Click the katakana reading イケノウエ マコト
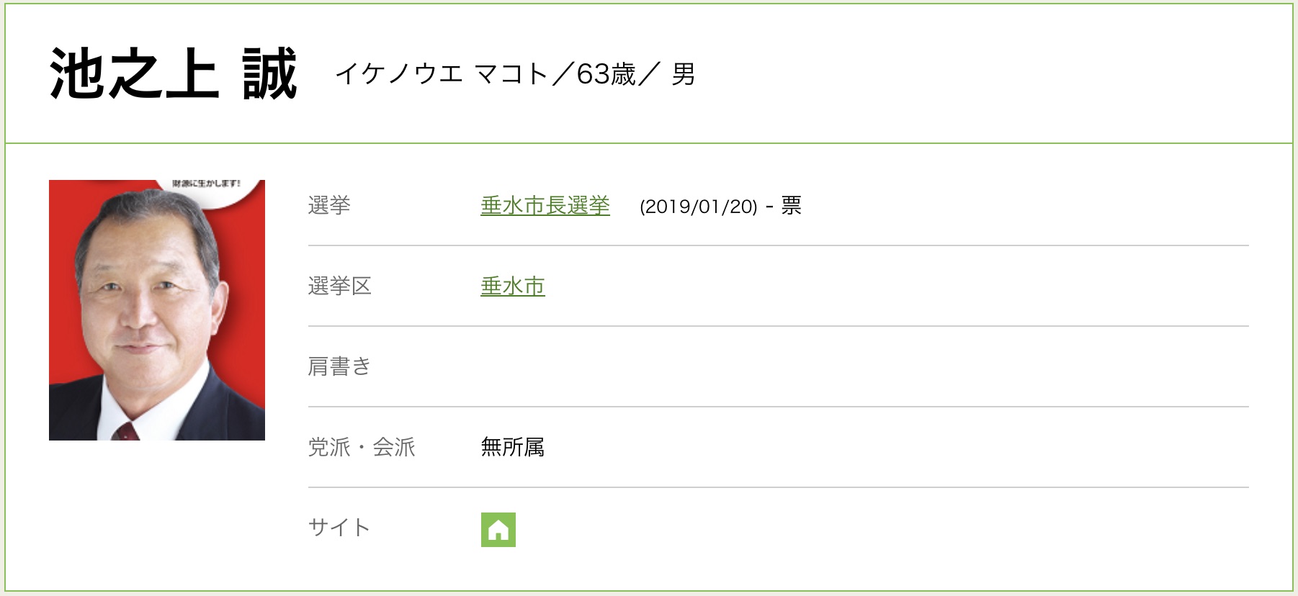The image size is (1298, 596). 441,74
